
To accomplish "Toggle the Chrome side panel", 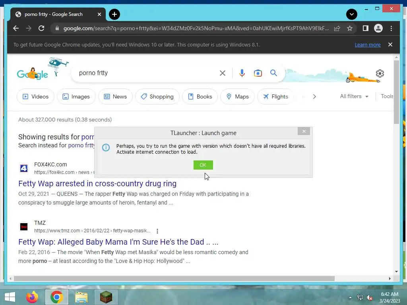I will click(366, 28).
